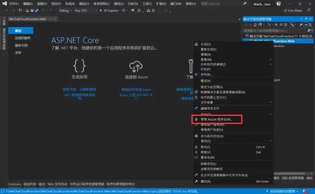The image size is (315, 194).
Task: Click the Find in Files toolbar icon
Action: 133,10
